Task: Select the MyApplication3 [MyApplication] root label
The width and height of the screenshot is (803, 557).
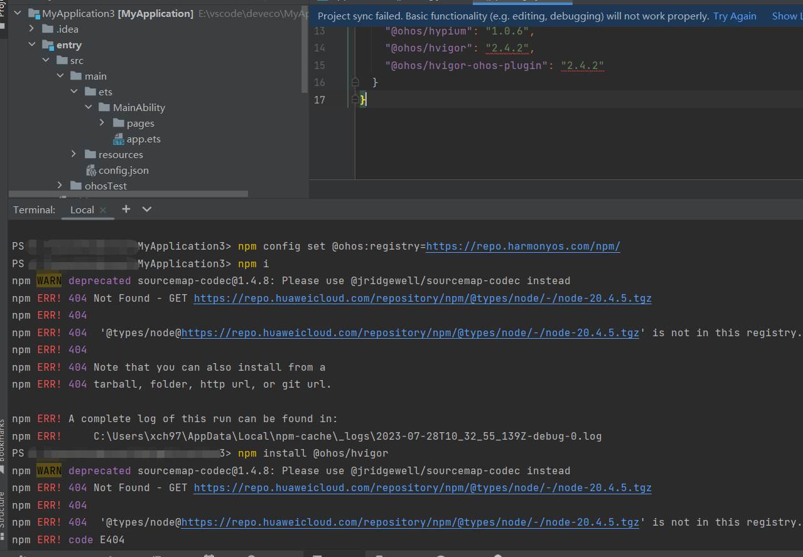Action: pos(118,13)
